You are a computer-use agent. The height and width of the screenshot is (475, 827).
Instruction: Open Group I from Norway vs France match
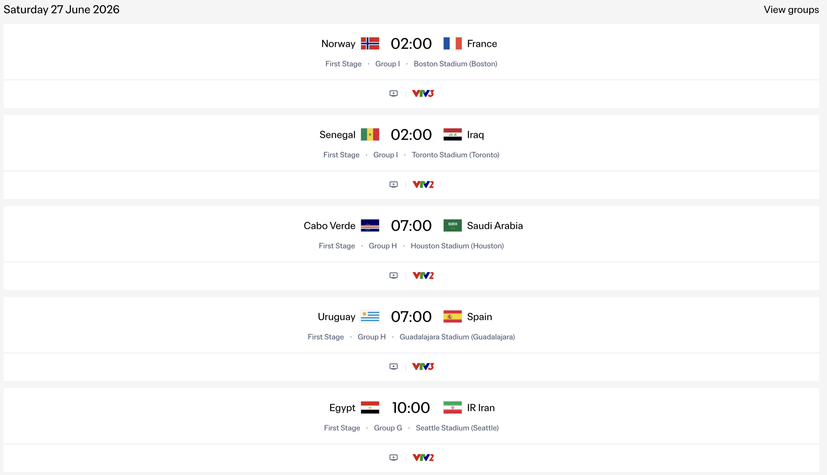(387, 64)
